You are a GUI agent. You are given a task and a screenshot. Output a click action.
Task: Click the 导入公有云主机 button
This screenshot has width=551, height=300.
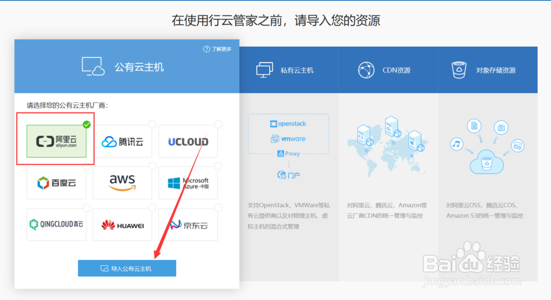tap(127, 269)
